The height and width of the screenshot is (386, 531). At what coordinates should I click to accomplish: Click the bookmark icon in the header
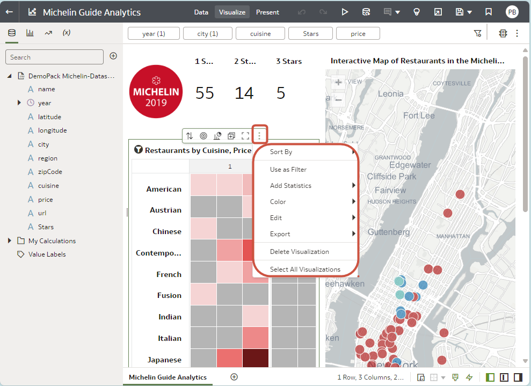click(488, 12)
